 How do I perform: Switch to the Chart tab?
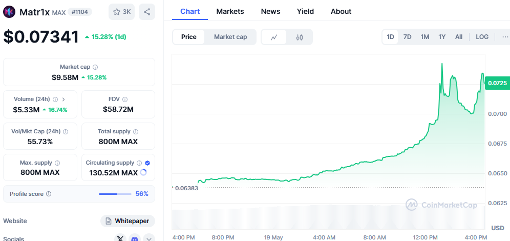tap(190, 11)
